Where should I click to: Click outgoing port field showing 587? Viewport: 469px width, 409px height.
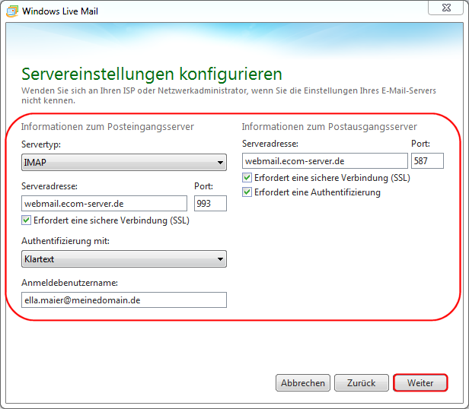(427, 161)
